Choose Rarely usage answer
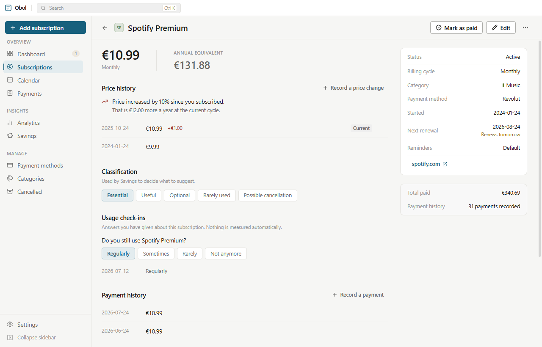 (190, 253)
